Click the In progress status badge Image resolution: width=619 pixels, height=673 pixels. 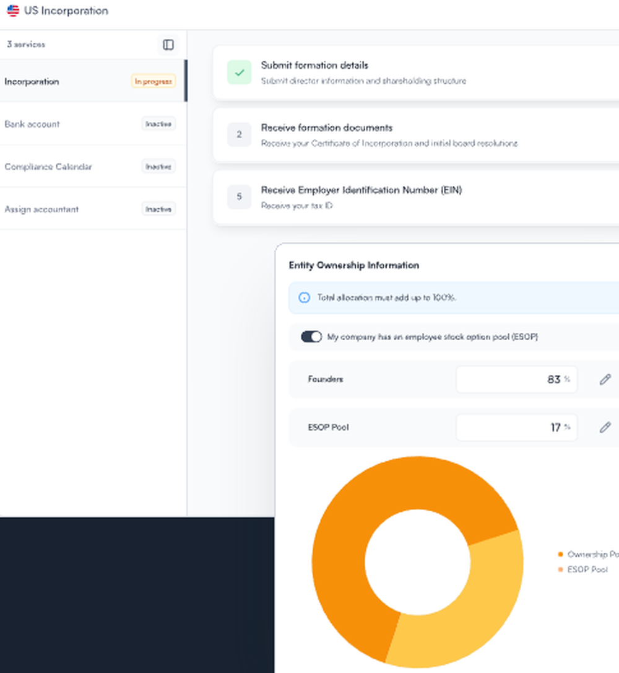click(x=153, y=81)
